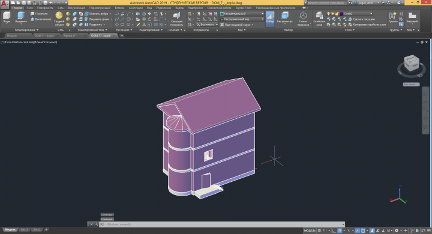This screenshot has height=234, width=432.
Task: Click the Workspace switching gear icon
Action: point(397,230)
